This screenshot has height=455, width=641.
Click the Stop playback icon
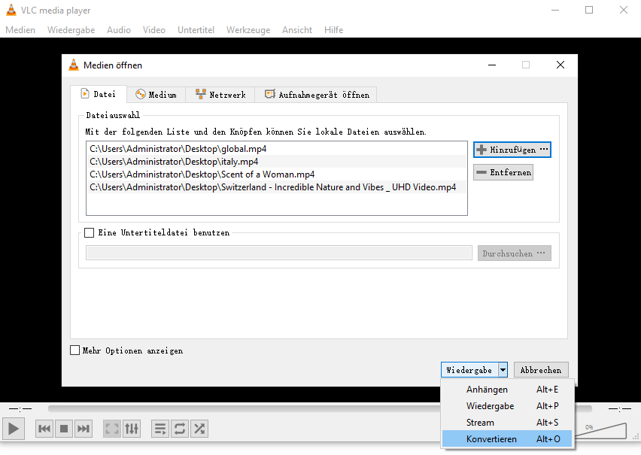coord(63,429)
